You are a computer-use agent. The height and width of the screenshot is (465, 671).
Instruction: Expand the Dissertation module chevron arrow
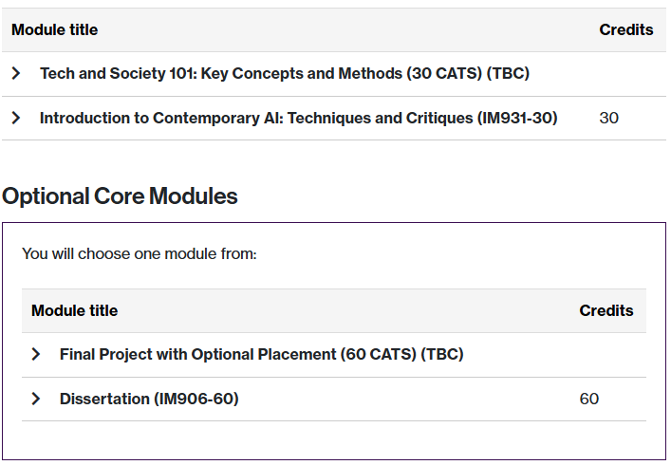36,400
